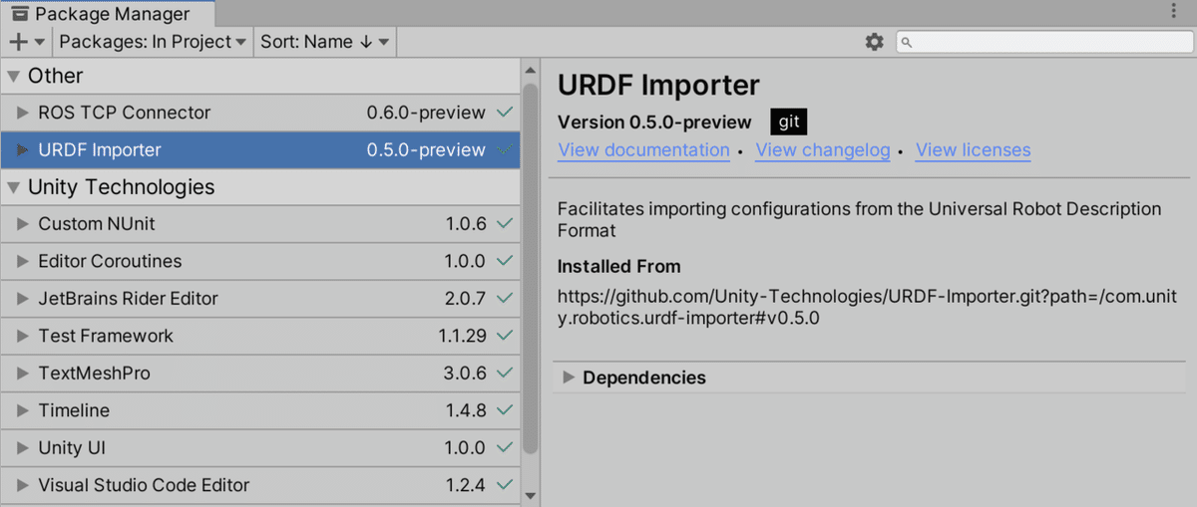Image resolution: width=1197 pixels, height=507 pixels.
Task: Select Editor Coroutines package
Action: pyautogui.click(x=260, y=261)
